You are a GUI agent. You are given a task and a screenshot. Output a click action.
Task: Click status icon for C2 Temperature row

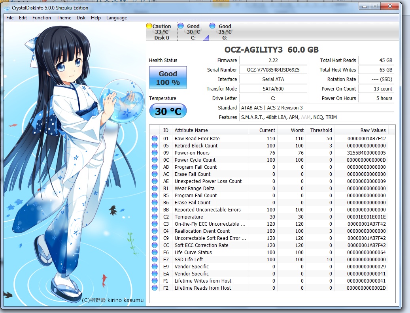[155, 217]
